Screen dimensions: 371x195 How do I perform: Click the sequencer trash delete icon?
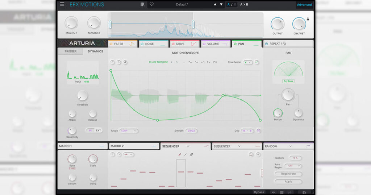pos(258,154)
